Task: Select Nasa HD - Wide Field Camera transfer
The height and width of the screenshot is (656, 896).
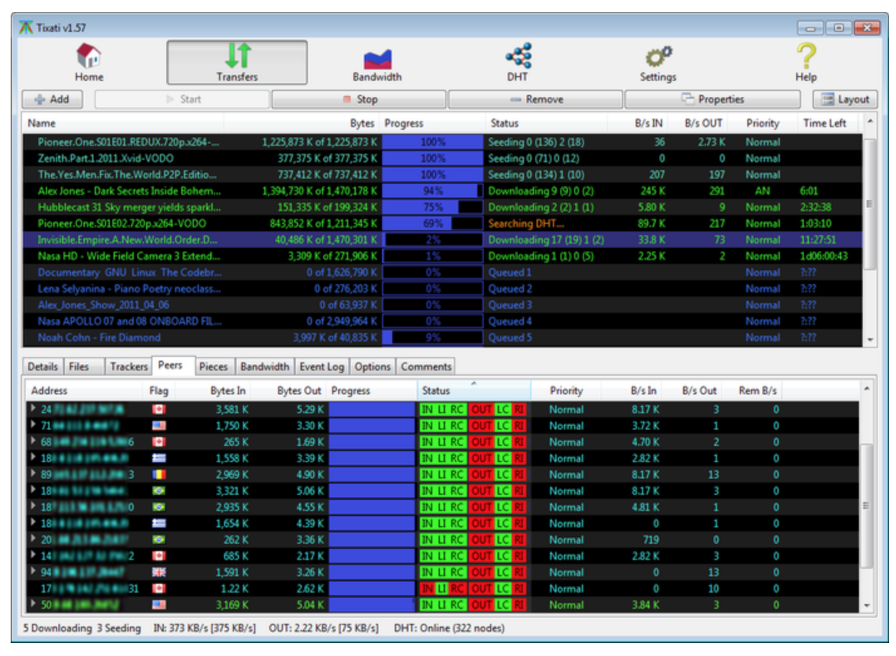Action: (442, 256)
